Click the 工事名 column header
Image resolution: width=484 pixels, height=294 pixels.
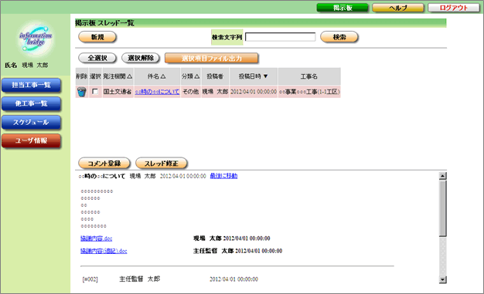309,76
